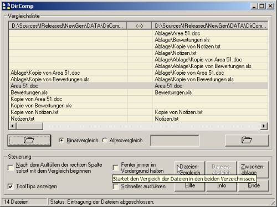Image resolution: width=277 pixels, height=207 pixels.
Task: Select left 'Ablage\Kopie von Bewertungen.xls'
Action: point(50,79)
